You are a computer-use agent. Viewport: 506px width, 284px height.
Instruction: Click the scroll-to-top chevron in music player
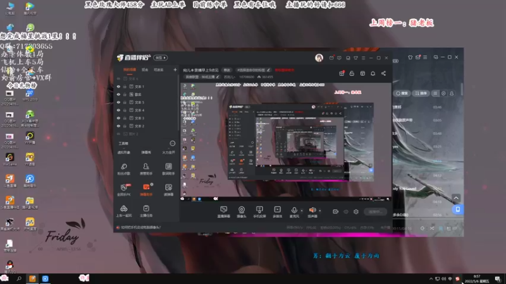[456, 198]
